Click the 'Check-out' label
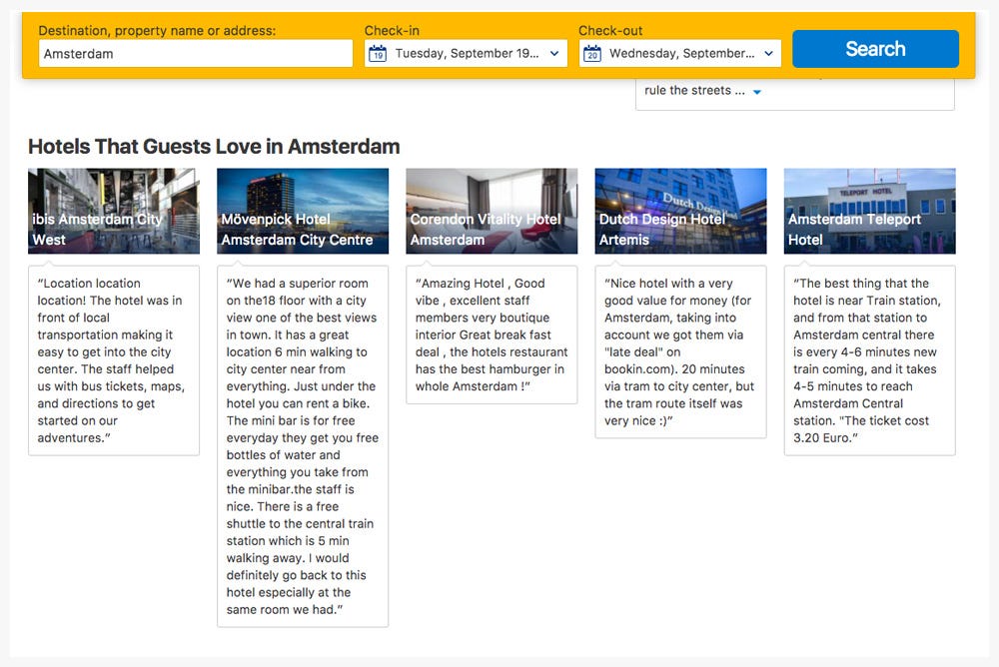Viewport: 999px width, 667px height. 610,31
